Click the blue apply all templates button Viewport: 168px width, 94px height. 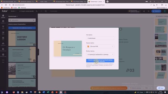[22, 28]
